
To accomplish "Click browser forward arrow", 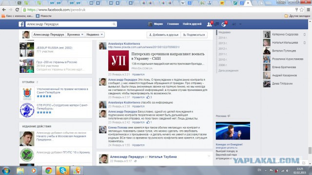I will 11,10.
